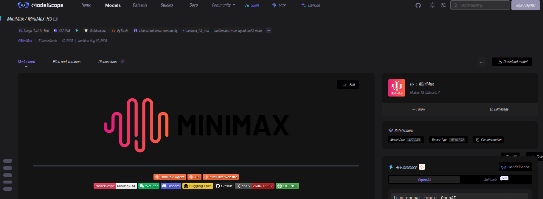Viewport: 543px width, 199px height.
Task: Click the Tensor Type BF16·F32 badge
Action: pos(448,140)
